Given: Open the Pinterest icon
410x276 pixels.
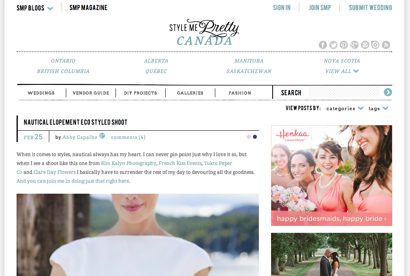Looking at the screenshot, I should [x=344, y=45].
